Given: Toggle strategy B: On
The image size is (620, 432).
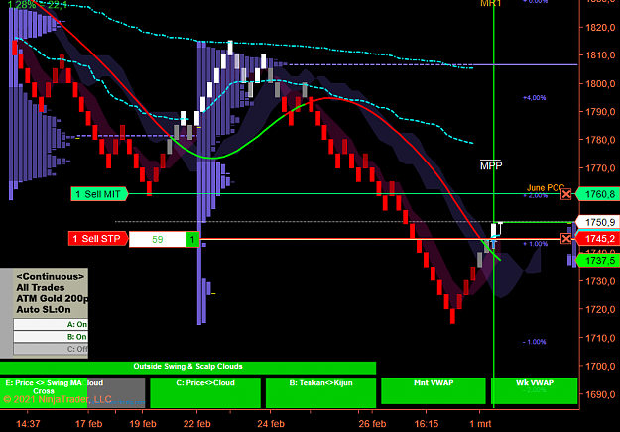Looking at the screenshot, I should coord(51,337).
